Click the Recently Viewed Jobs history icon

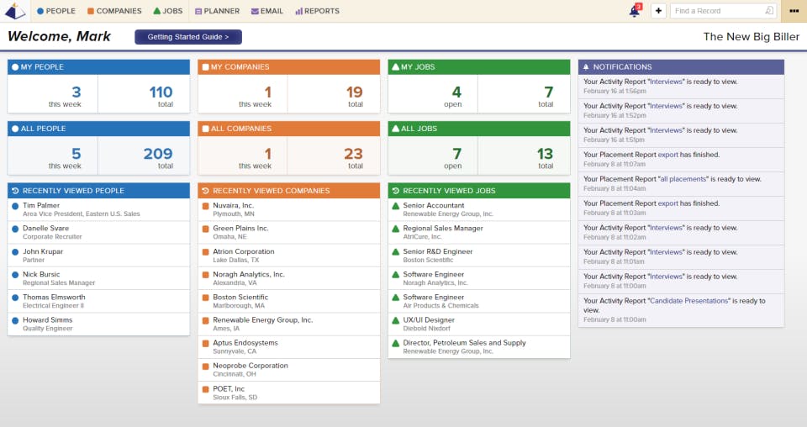[395, 191]
